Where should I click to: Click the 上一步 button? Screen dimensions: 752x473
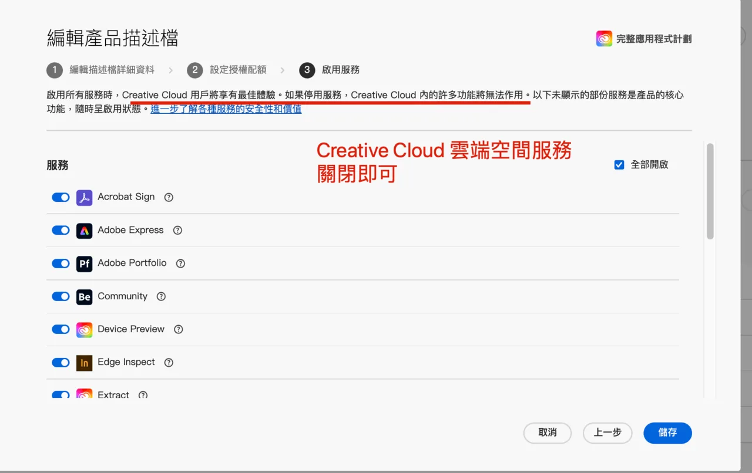[x=607, y=433]
